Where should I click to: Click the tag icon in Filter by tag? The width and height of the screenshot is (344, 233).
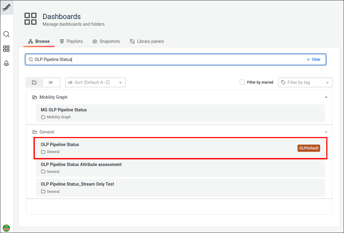[x=283, y=82]
